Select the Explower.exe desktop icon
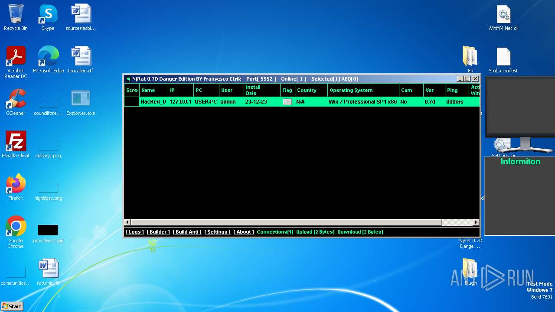Viewport: 555px width, 312px height. click(x=81, y=102)
